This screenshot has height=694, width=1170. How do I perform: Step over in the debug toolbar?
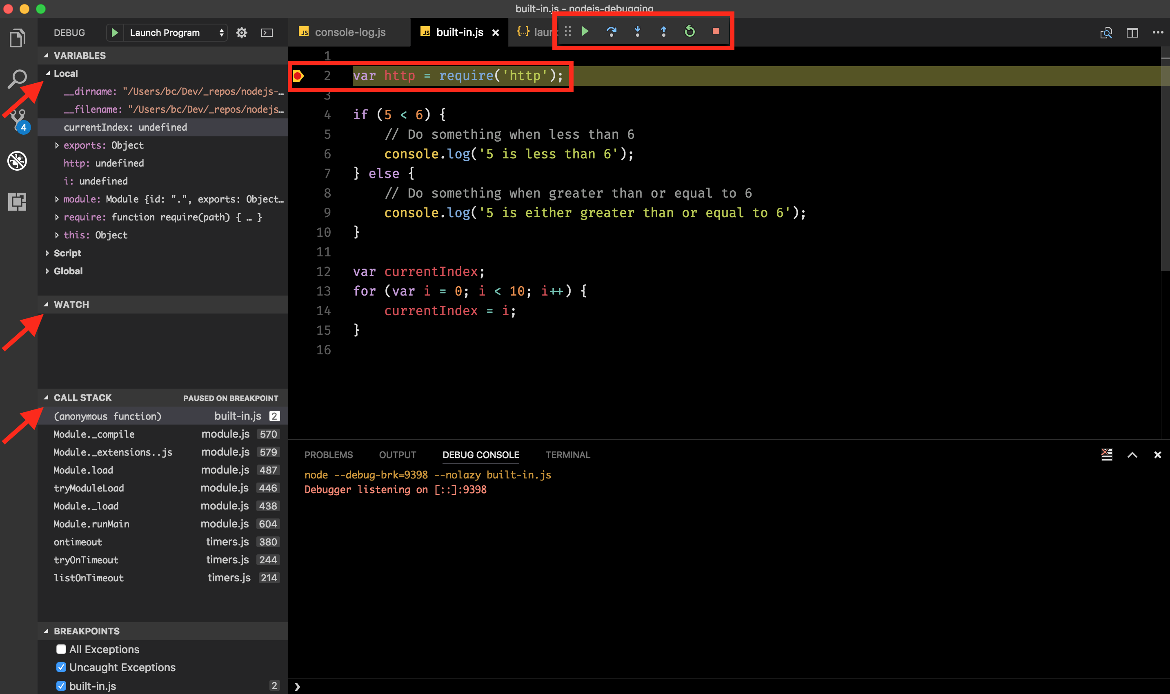[611, 31]
